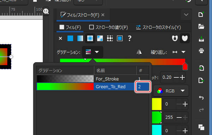212x135 pixels.
Task: Click the cyan blue channel slider
Action: pos(157,130)
